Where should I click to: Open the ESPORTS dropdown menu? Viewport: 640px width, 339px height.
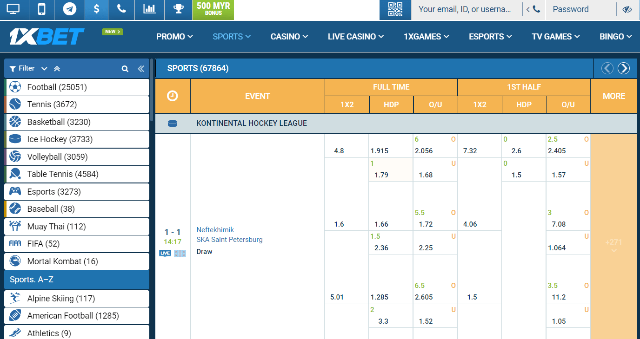(x=490, y=37)
